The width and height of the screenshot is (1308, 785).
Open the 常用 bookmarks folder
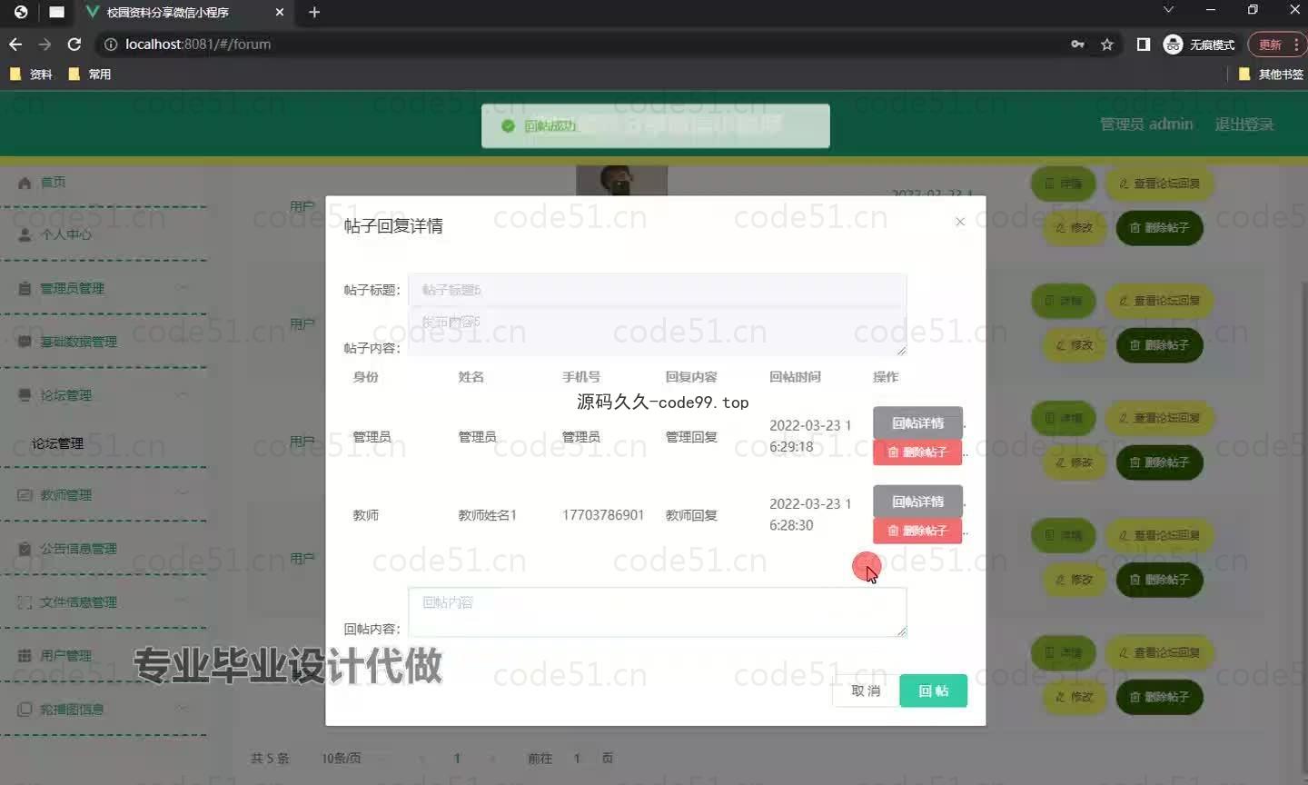tap(90, 75)
